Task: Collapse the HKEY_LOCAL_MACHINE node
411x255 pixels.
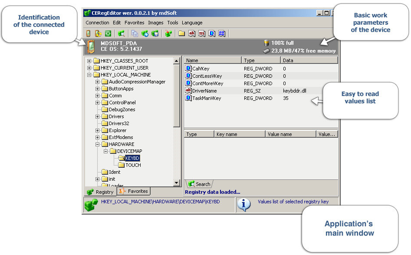Action: pos(89,75)
